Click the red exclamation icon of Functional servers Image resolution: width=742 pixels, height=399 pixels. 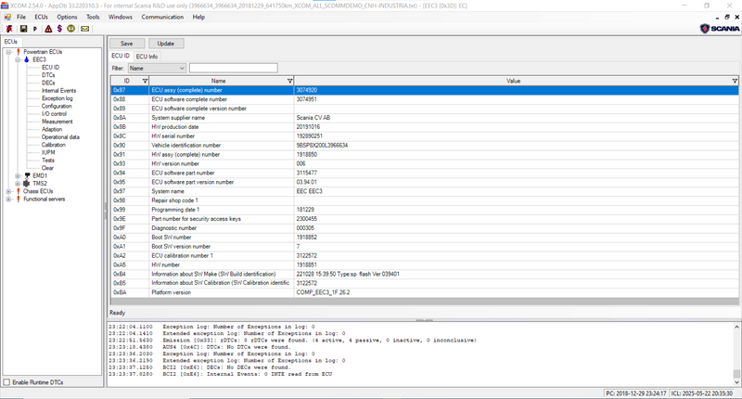pos(19,199)
